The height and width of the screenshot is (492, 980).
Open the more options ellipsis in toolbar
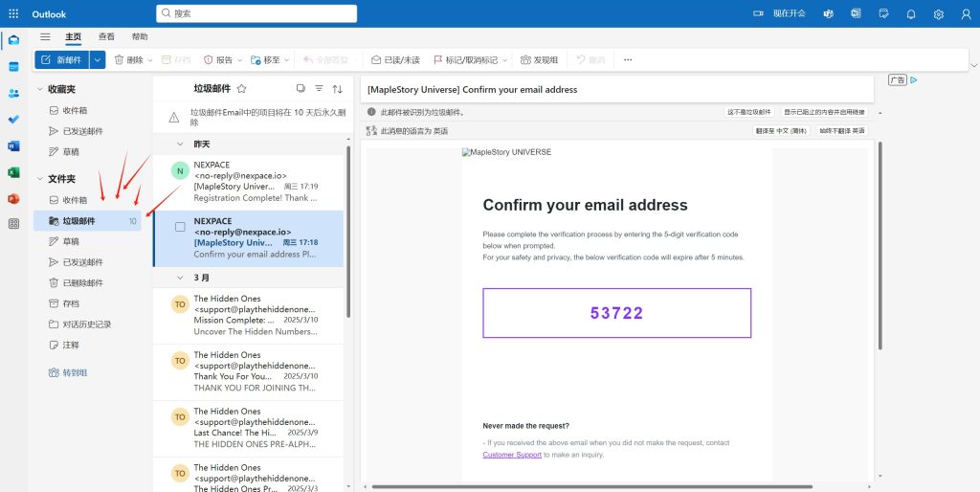pyautogui.click(x=628, y=60)
